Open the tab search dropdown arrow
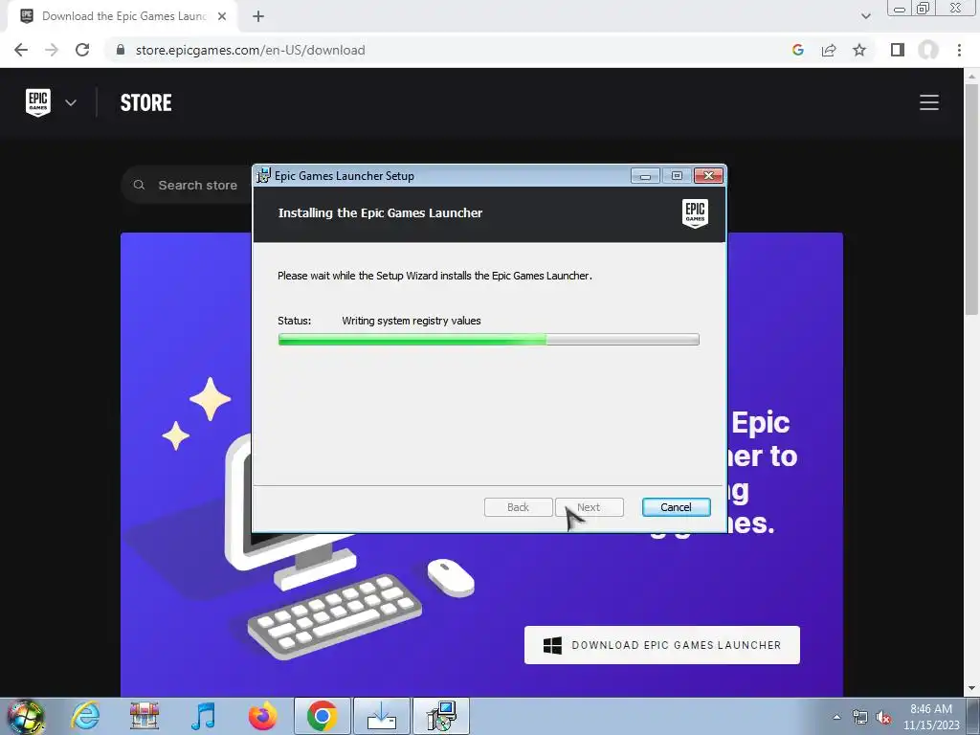 [865, 16]
